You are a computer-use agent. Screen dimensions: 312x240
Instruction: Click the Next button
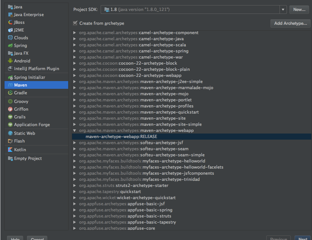(303, 238)
